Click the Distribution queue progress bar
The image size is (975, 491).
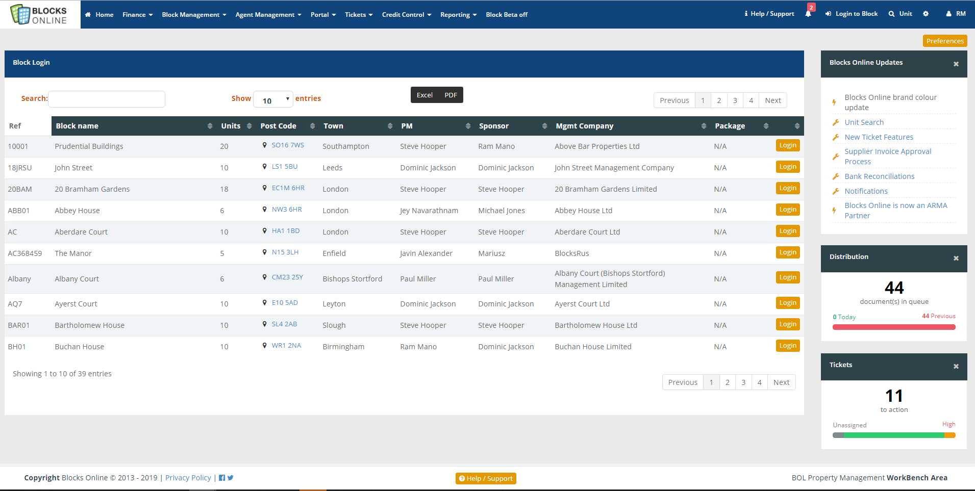pyautogui.click(x=894, y=327)
